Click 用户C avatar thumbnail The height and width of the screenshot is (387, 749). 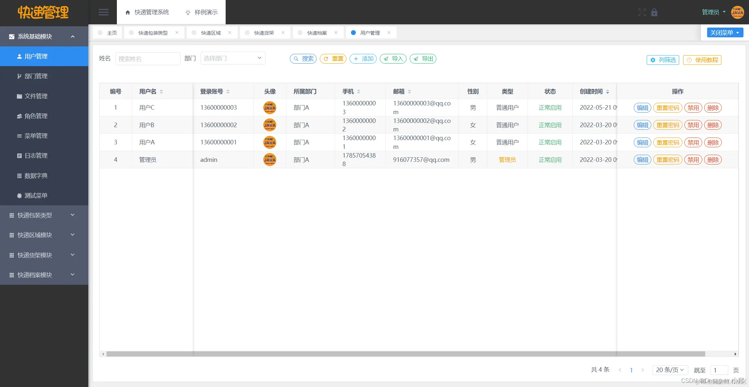tap(269, 108)
